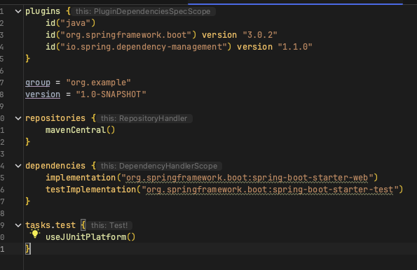
Task: Click the 'dependencies' keyword
Action: tap(55, 166)
